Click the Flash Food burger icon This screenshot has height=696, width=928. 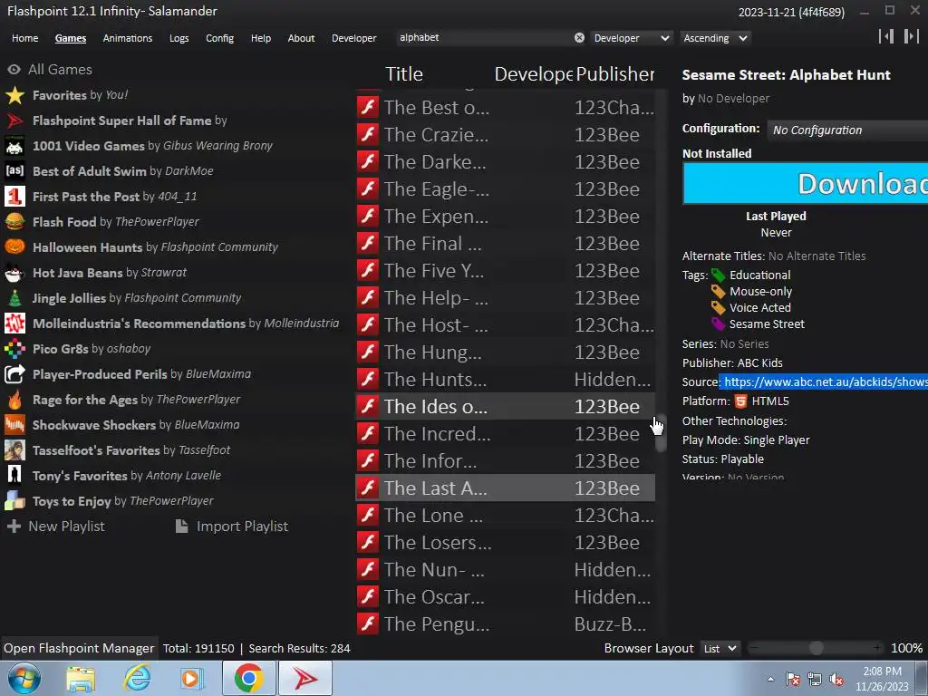point(14,222)
